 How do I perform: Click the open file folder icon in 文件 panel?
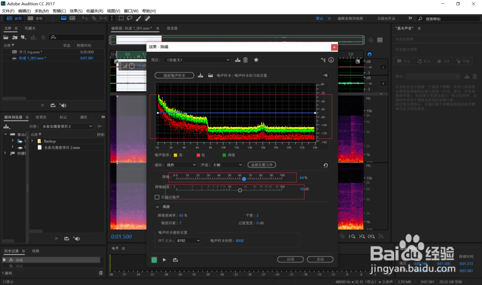pyautogui.click(x=6, y=37)
